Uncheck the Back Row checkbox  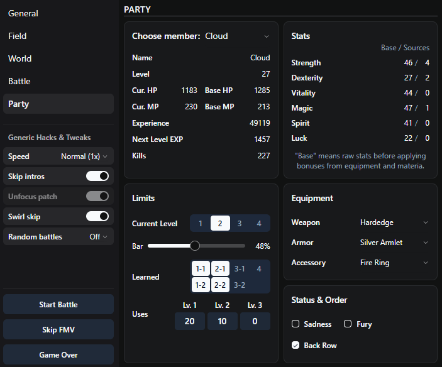point(296,345)
